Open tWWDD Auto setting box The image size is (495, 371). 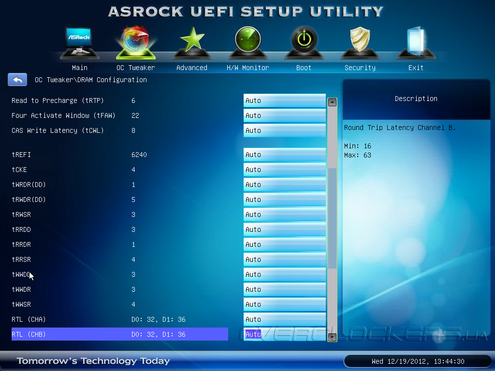(284, 274)
